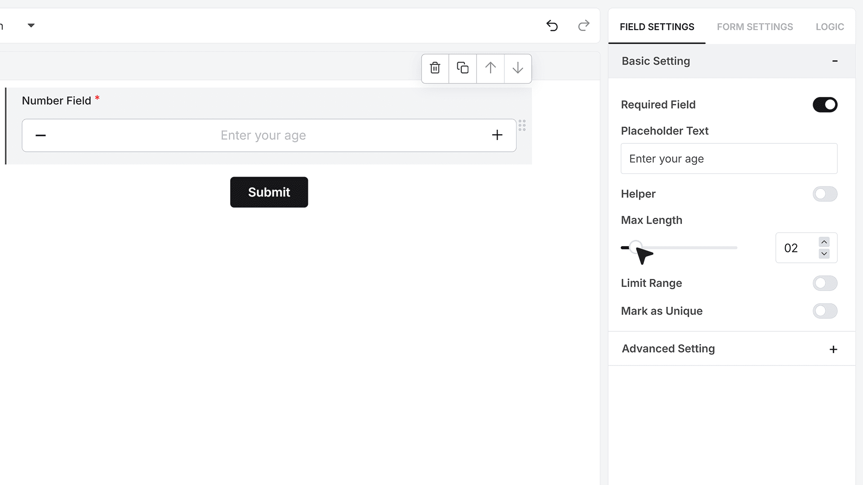Redo the last change

tap(583, 26)
